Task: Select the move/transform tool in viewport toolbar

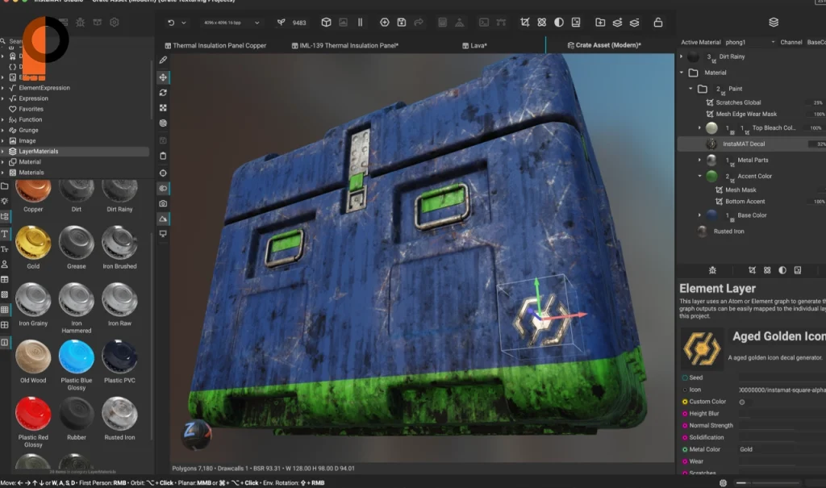Action: pyautogui.click(x=163, y=77)
